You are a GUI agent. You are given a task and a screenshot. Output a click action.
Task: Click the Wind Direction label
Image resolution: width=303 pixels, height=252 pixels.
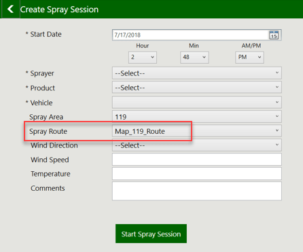pyautogui.click(x=54, y=145)
